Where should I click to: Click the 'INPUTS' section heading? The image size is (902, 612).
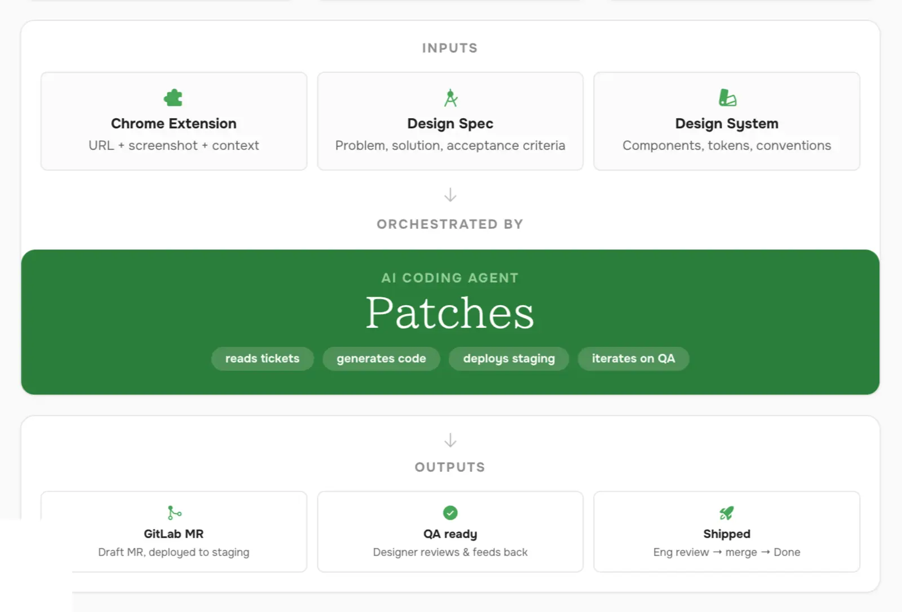click(x=450, y=48)
